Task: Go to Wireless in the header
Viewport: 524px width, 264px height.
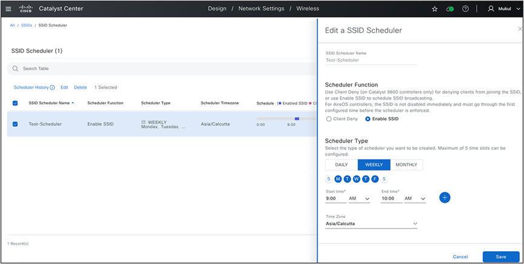Action: (x=307, y=8)
